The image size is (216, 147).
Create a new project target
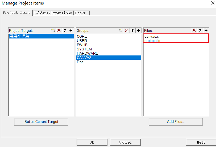53,30
